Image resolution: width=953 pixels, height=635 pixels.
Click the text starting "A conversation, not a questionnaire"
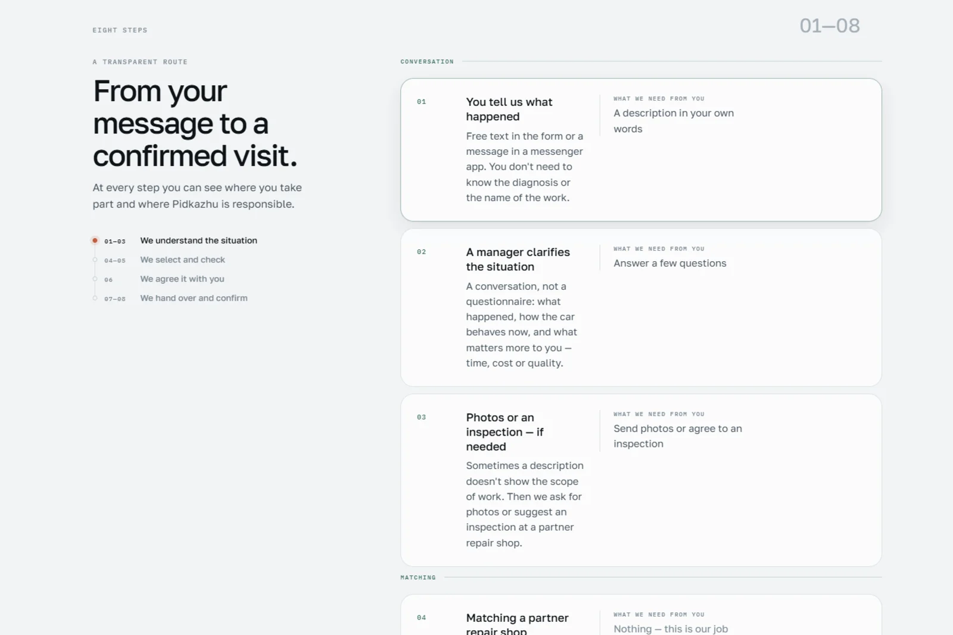click(522, 324)
